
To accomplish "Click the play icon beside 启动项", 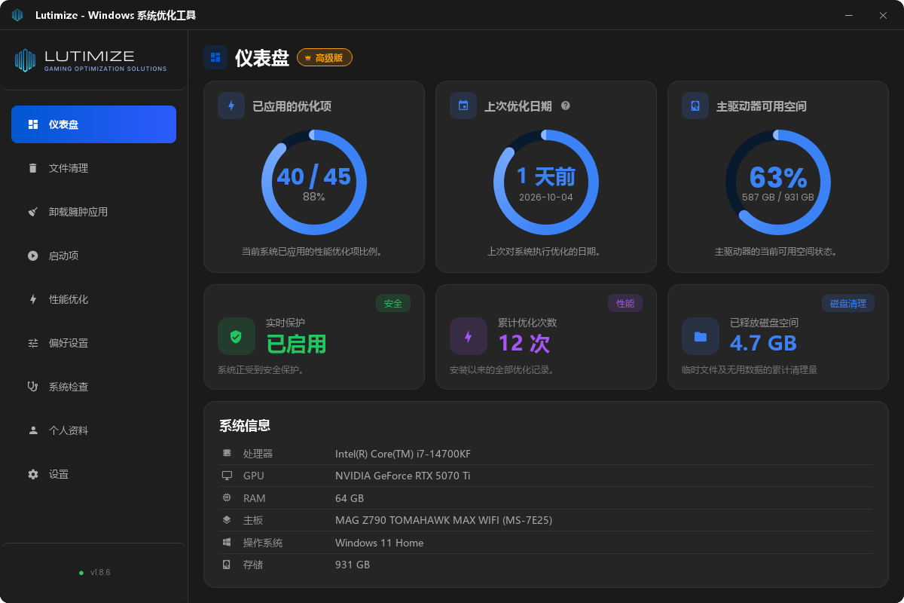I will [32, 256].
